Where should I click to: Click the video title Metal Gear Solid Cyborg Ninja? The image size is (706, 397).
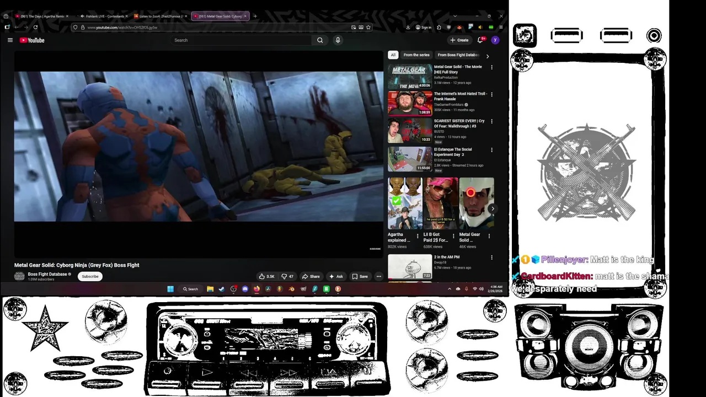(77, 265)
